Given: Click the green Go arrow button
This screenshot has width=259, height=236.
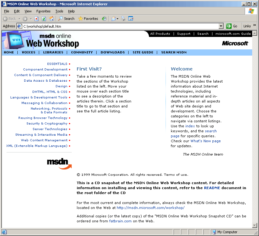Looking at the screenshot, I should [229, 26].
